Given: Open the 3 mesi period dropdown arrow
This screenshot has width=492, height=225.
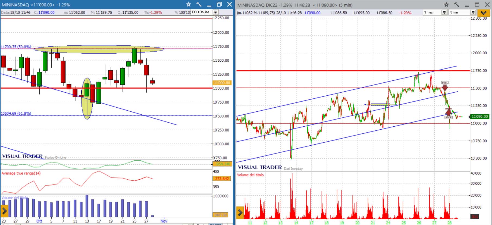Looking at the screenshot, I should [444, 12].
